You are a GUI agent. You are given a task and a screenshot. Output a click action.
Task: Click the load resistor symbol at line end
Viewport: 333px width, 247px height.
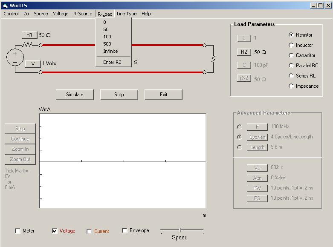(214, 59)
